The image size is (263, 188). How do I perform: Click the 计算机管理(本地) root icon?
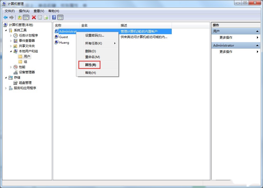(x=5, y=25)
